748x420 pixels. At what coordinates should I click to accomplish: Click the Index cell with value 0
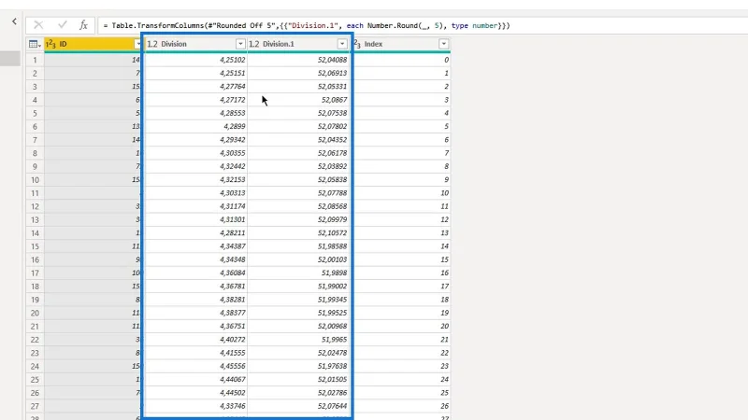point(400,60)
